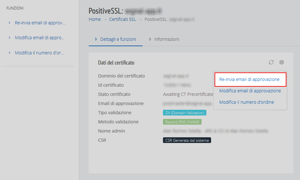Click the 'Metodo validazione' label
The width and height of the screenshot is (300, 180).
[x=118, y=122]
